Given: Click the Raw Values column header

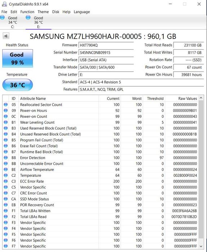Looking at the screenshot, I should click(x=182, y=98).
